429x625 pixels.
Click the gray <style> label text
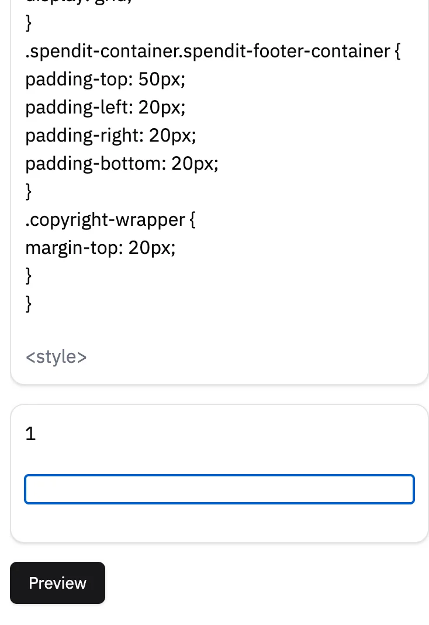click(x=56, y=356)
